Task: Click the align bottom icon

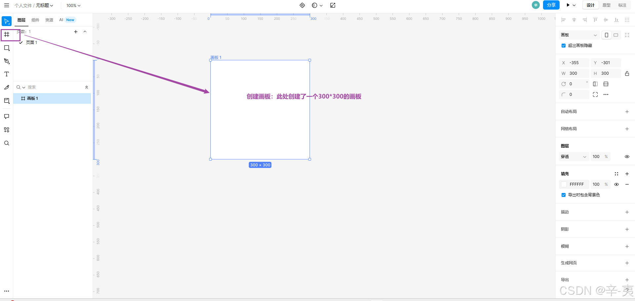Action: (x=616, y=20)
